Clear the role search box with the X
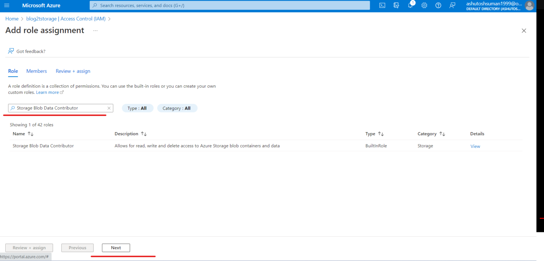This screenshot has height=261, width=544. [109, 108]
